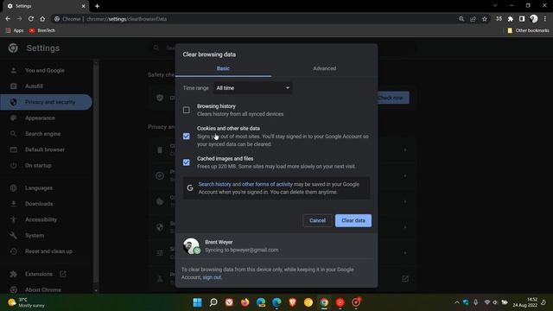Open tab search chevron in title bar
553x311 pixels.
point(495,6)
